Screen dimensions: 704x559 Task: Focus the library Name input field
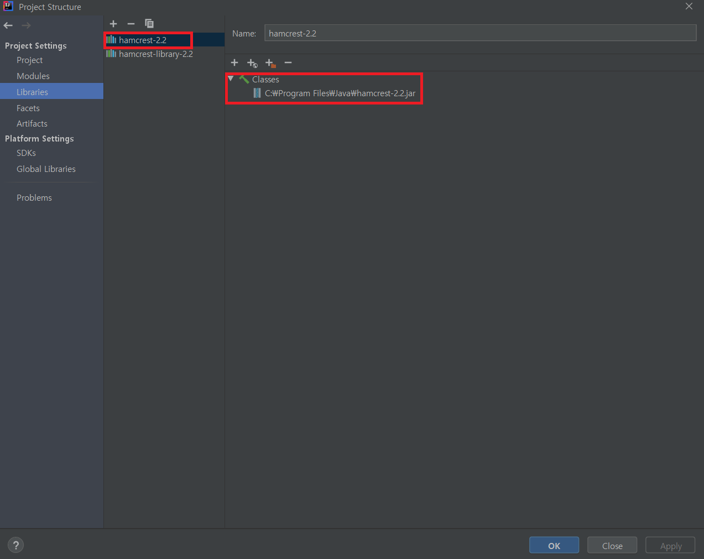tap(480, 33)
